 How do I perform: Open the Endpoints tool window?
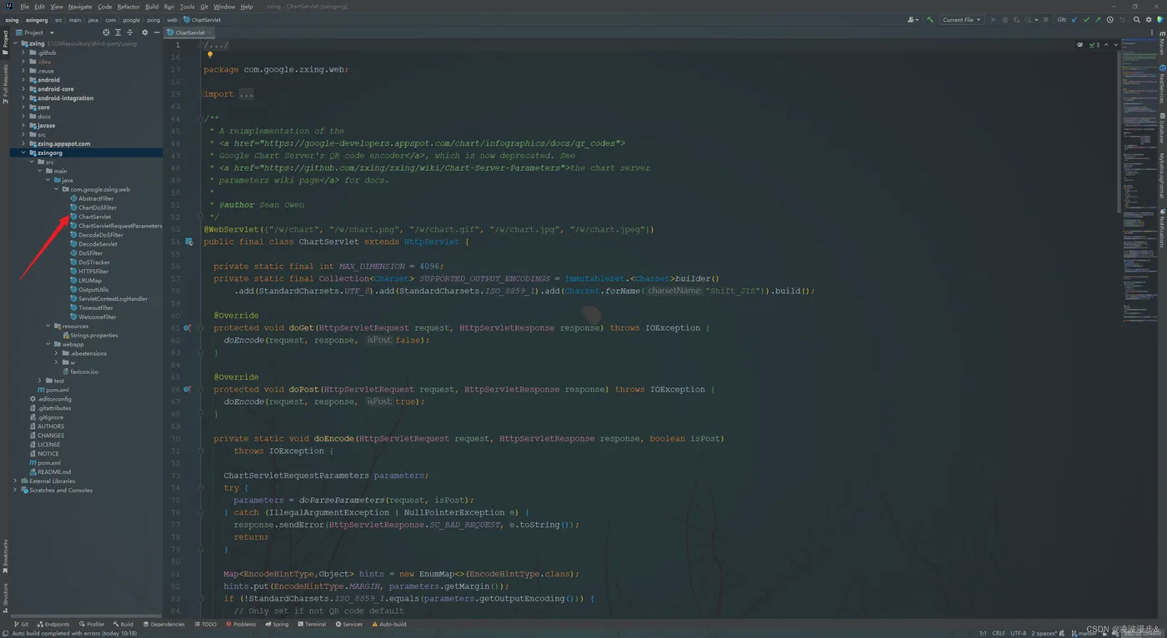point(53,624)
